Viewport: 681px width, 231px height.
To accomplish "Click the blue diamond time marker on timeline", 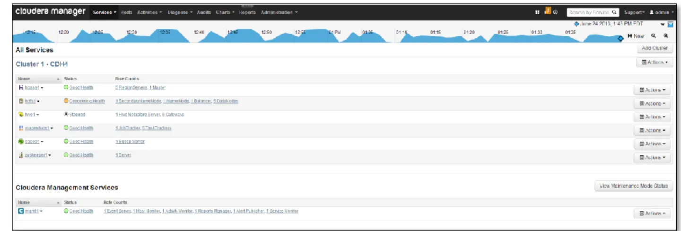I will (x=621, y=39).
